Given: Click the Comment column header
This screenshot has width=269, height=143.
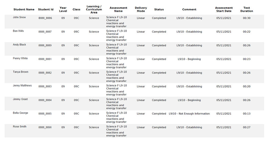Looking at the screenshot, I should pyautogui.click(x=189, y=9).
